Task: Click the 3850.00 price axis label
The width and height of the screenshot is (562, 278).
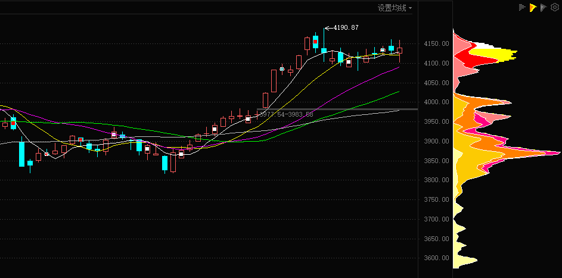Action: click(436, 161)
